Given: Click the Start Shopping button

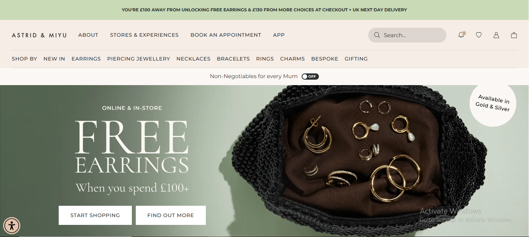Looking at the screenshot, I should pos(95,215).
